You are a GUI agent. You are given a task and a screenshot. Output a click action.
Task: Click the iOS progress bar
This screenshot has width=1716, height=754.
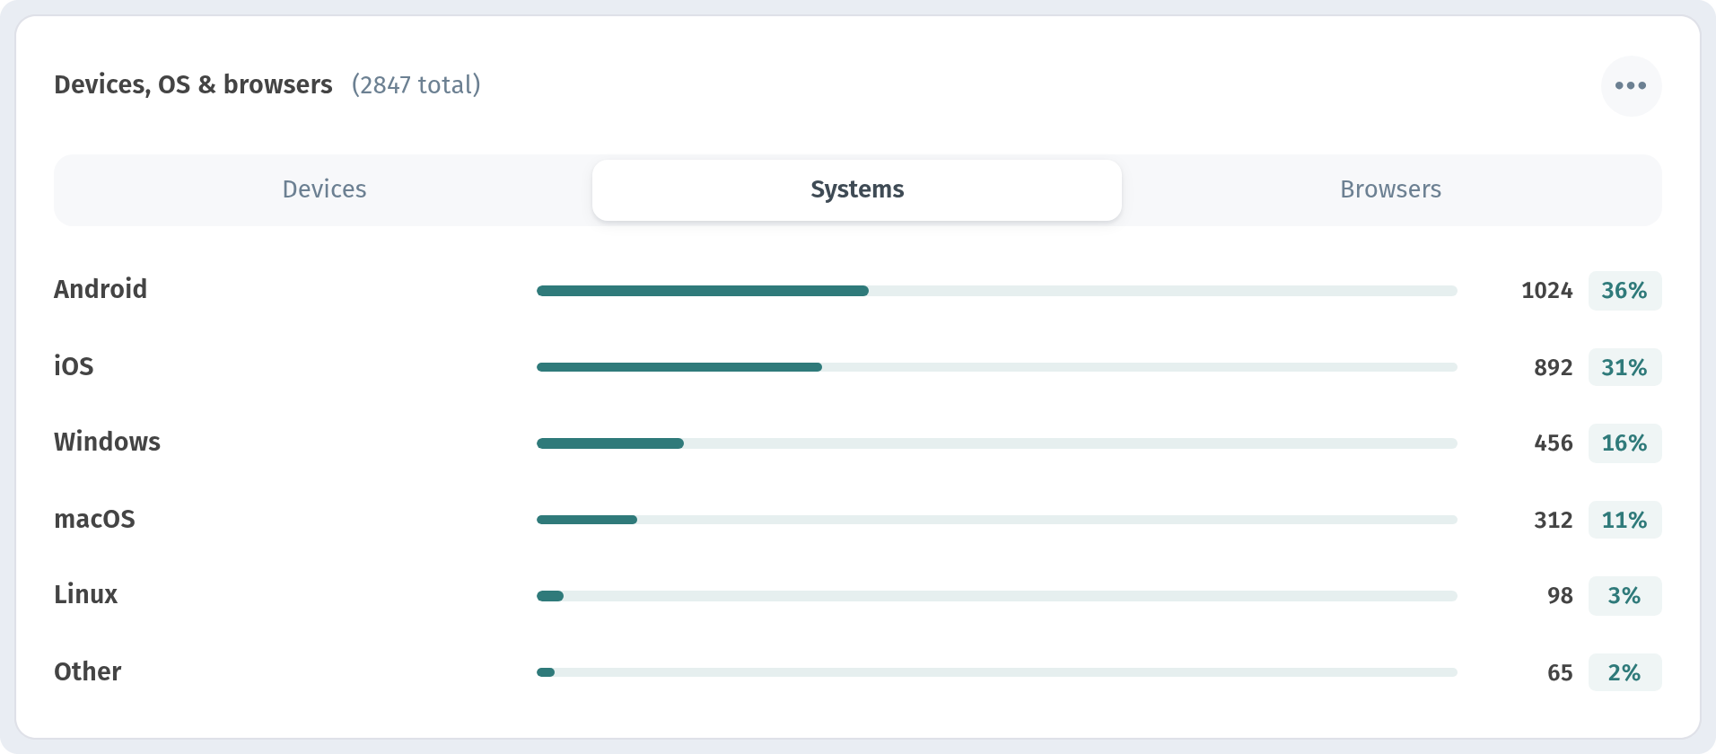tap(996, 367)
